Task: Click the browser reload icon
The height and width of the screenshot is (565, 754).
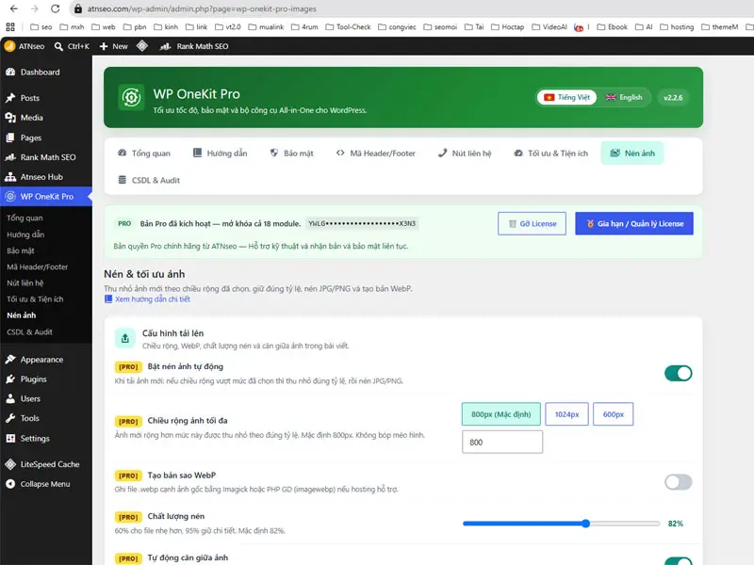Action: 56,8
